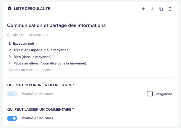The width and height of the screenshot is (181, 128).
Task: Check the Obligatoire checkbox
Action: (150, 94)
